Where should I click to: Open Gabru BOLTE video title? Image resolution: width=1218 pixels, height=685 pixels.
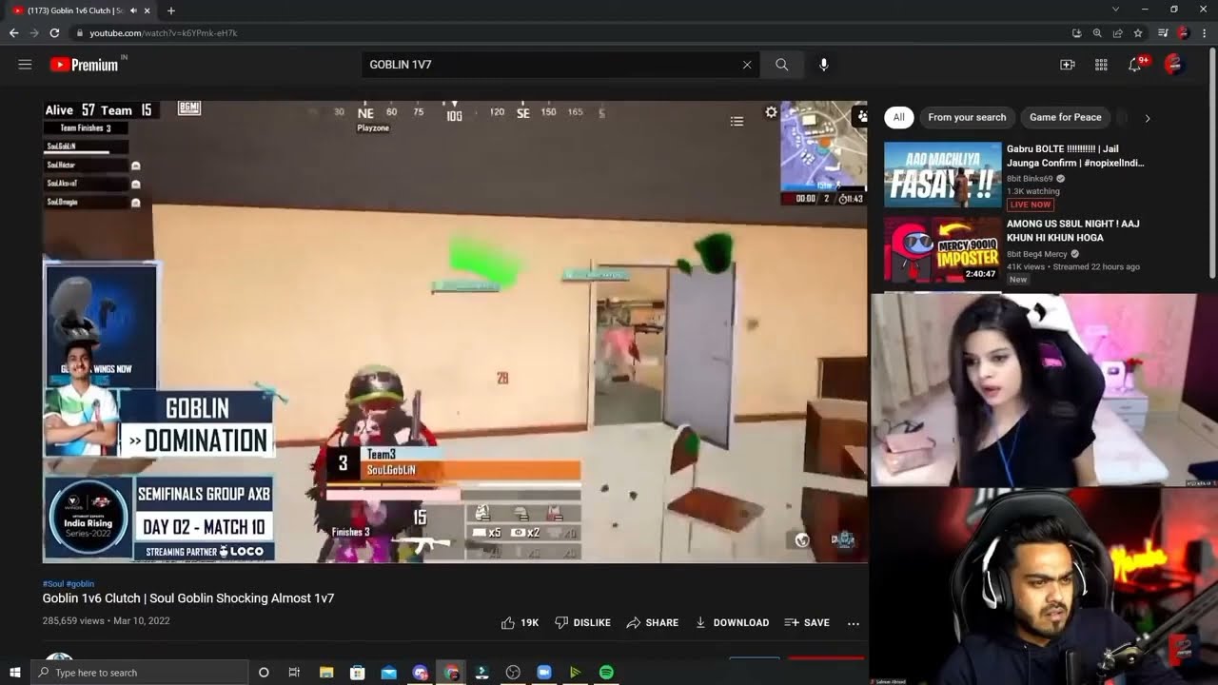tap(1073, 155)
